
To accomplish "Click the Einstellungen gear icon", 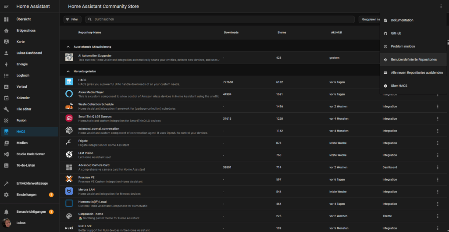I will (6, 195).
